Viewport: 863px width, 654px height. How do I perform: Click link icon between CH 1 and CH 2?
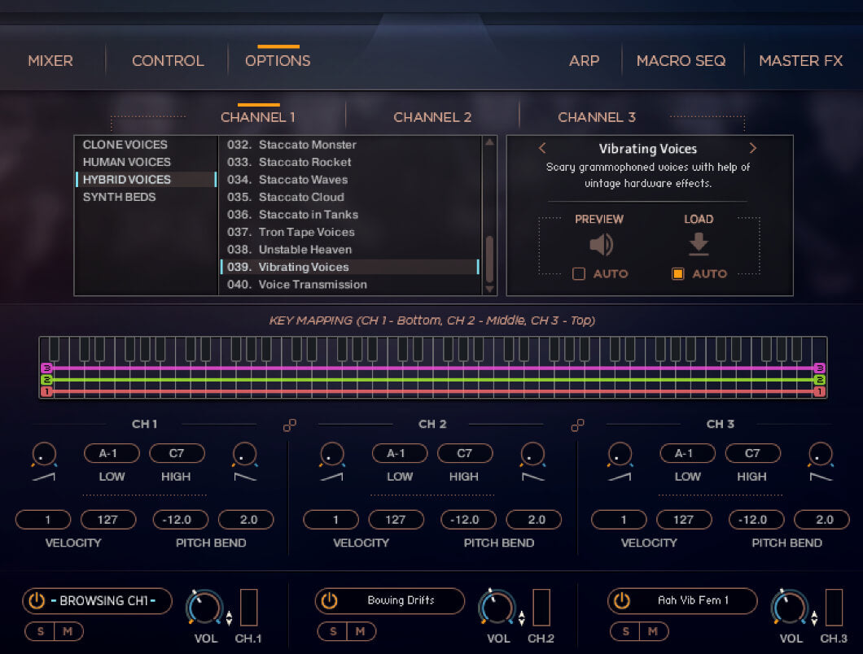pos(290,425)
